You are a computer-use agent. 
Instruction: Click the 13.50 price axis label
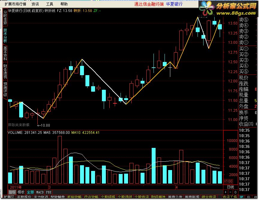coord(233,23)
